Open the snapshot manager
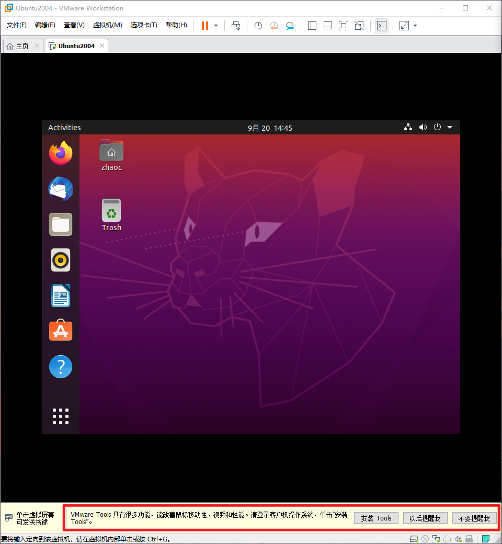Screen dimensions: 502x544 click(x=290, y=25)
